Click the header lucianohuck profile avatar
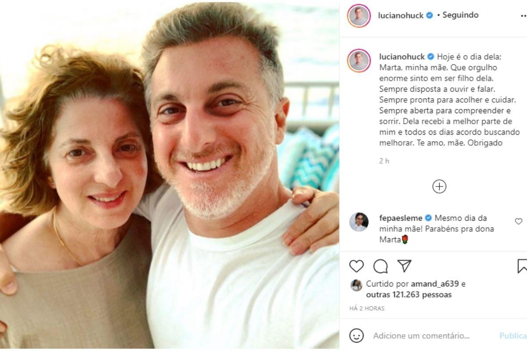527x351 pixels. tap(359, 16)
